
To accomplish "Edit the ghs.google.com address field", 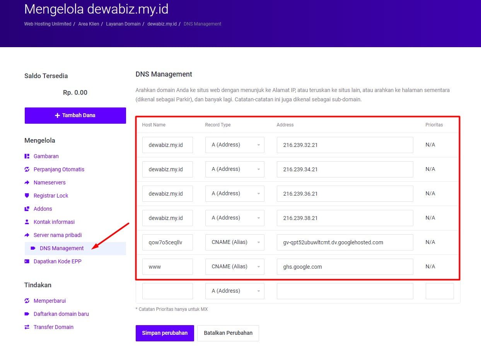I will tap(345, 267).
